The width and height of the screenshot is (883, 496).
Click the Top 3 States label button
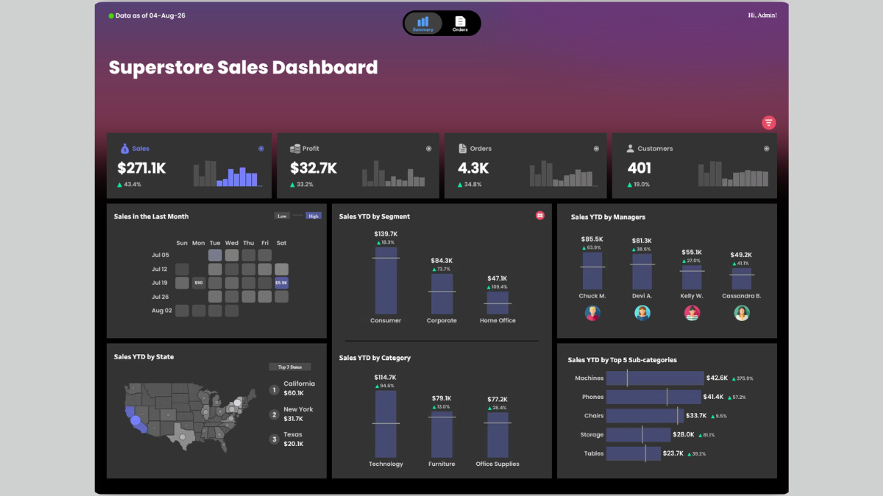[x=290, y=367]
